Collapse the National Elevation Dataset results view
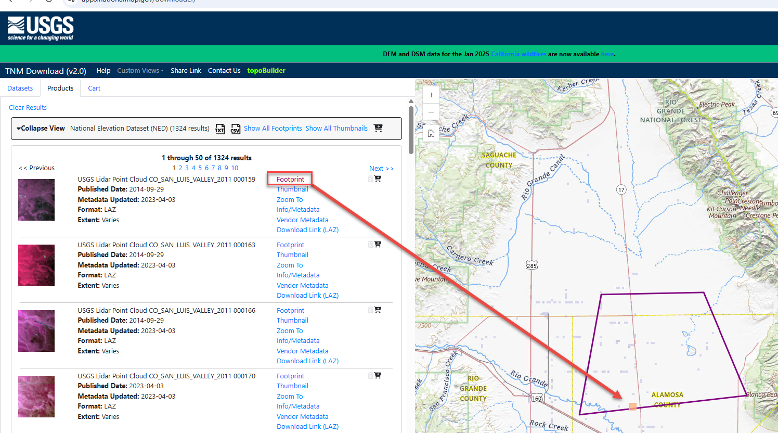The image size is (778, 433). [41, 129]
